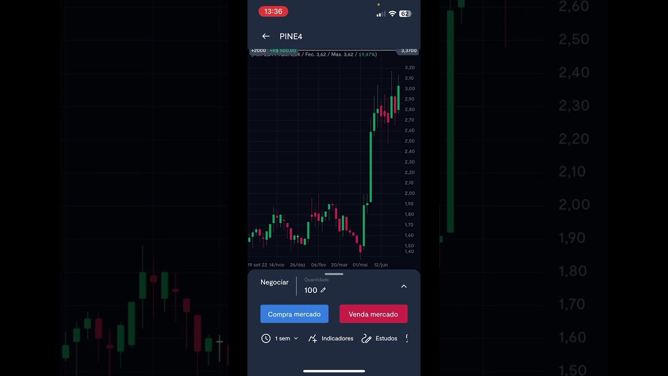Tap the PINE4 ticker title

click(x=291, y=37)
